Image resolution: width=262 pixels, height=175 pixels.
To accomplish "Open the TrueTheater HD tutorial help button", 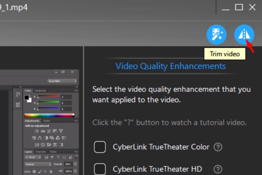I will tap(218, 169).
